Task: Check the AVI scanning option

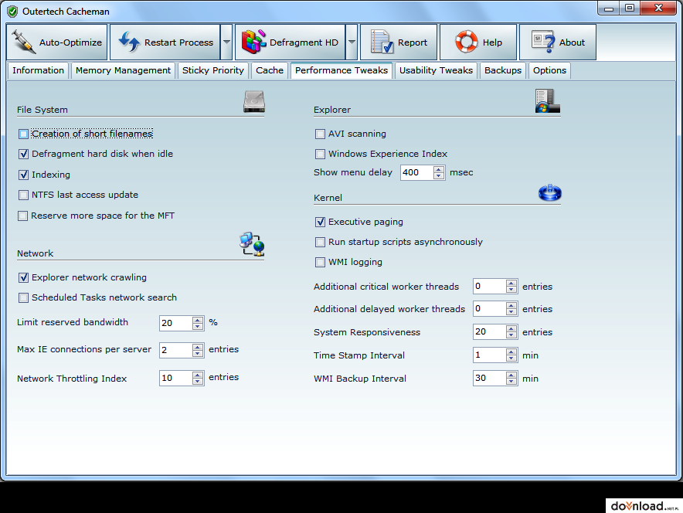Action: click(x=320, y=134)
